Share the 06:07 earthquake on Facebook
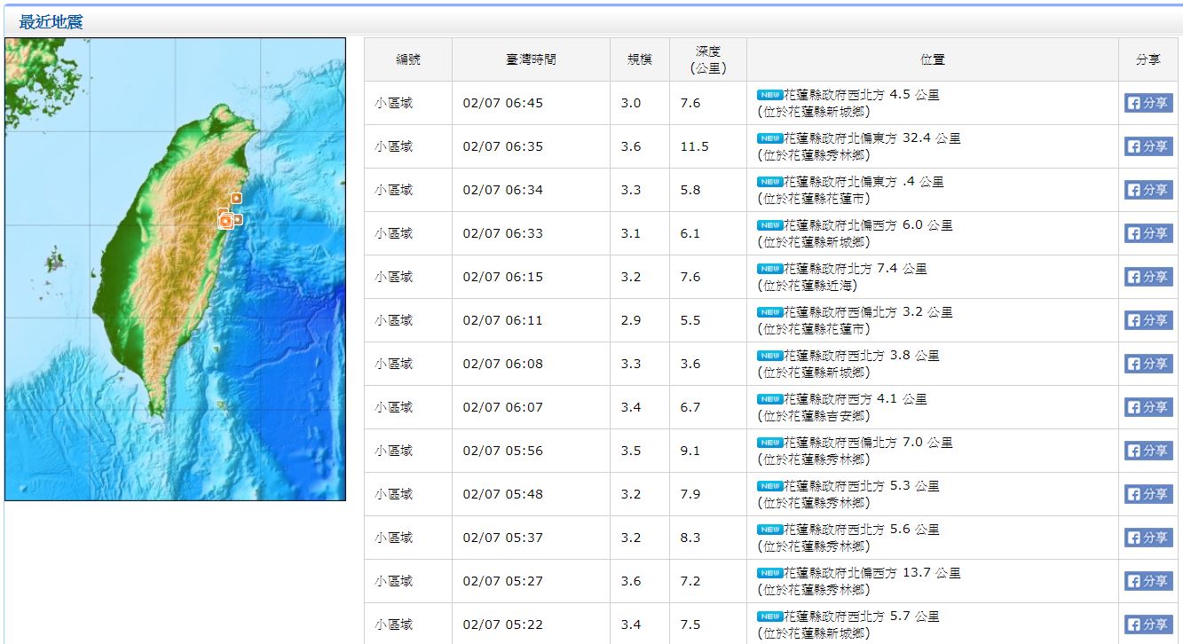The image size is (1183, 644). tap(1148, 407)
